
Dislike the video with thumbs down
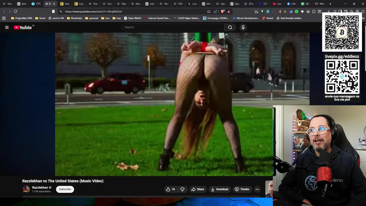pyautogui.click(x=182, y=189)
